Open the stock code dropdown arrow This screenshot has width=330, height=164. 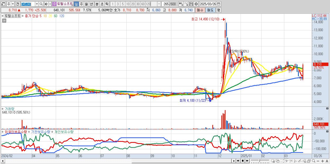[37, 4]
